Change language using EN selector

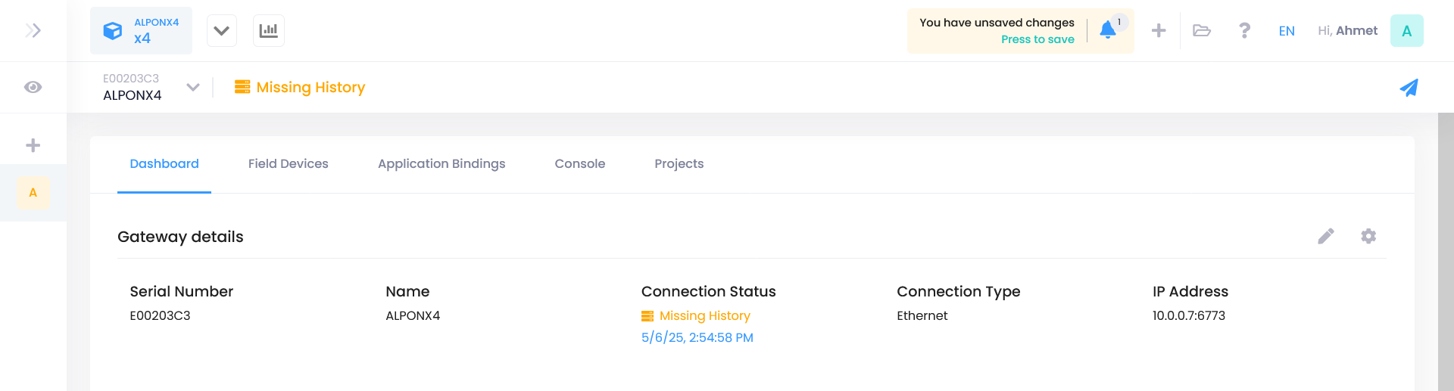(x=1287, y=31)
